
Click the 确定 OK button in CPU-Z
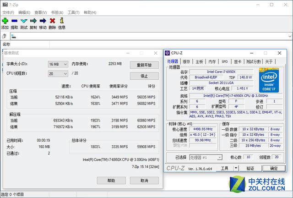point(274,168)
